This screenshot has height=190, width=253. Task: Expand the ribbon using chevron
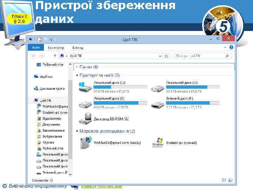[x=225, y=47]
